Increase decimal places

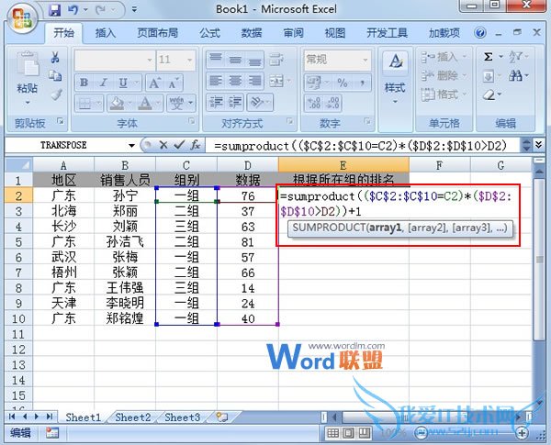[314, 103]
